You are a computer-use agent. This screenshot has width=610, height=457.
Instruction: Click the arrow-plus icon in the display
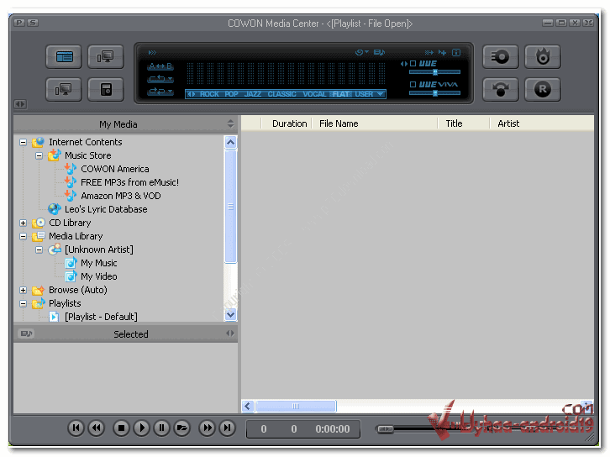(442, 52)
